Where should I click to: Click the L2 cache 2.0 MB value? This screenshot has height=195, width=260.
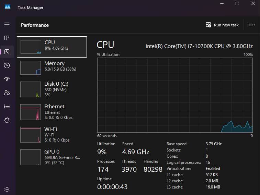point(212,181)
